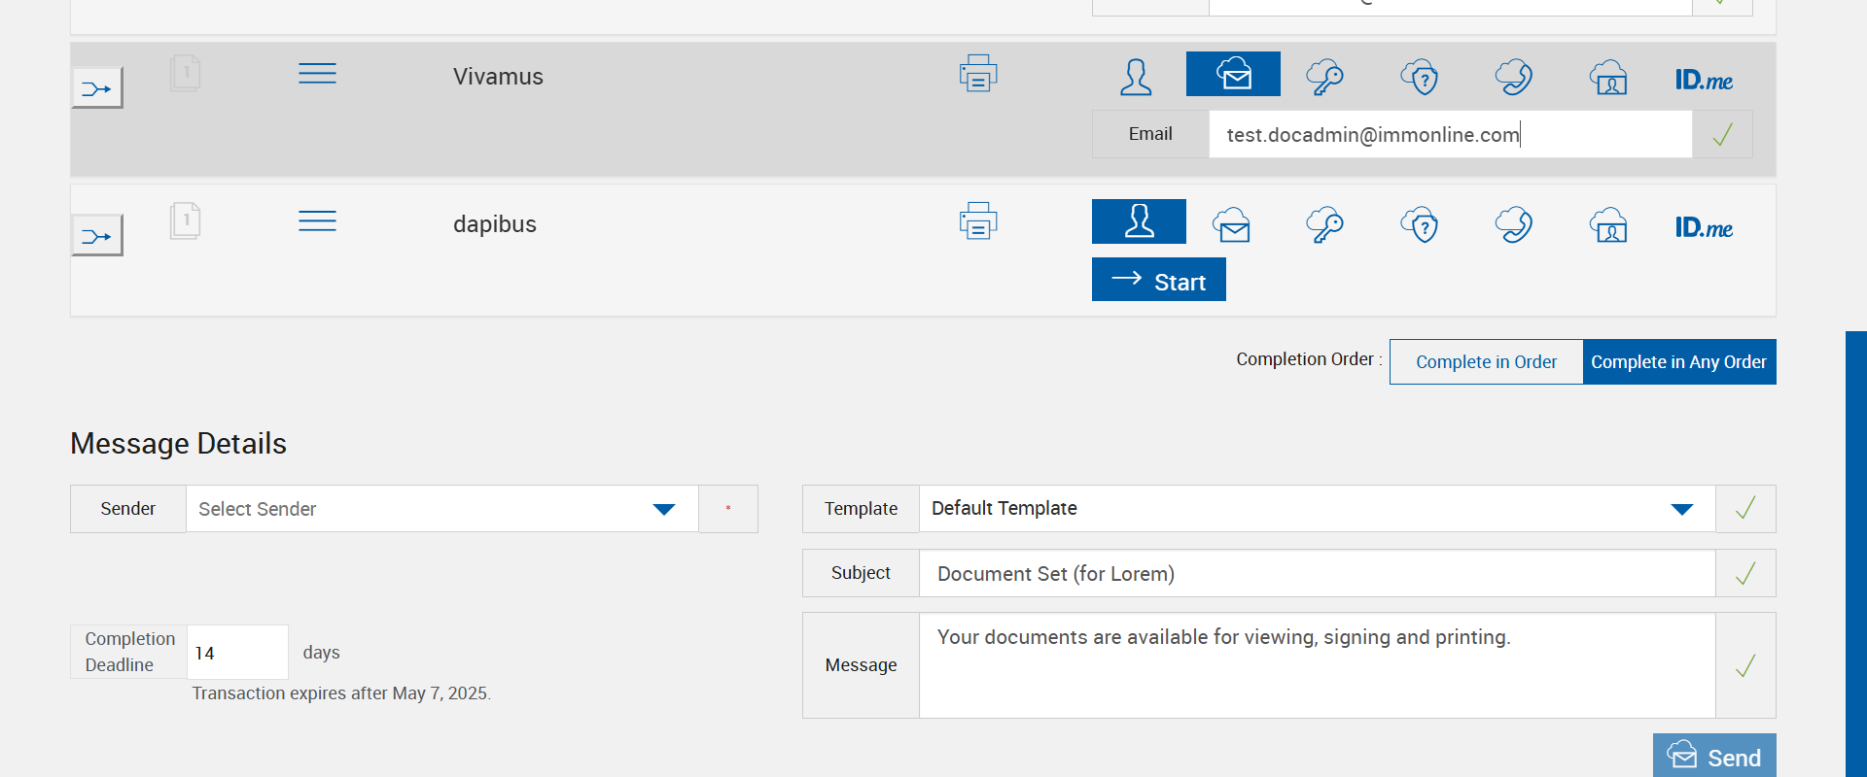The height and width of the screenshot is (777, 1867).
Task: Pick phone authentication icon in Vivamus row
Action: [1514, 77]
